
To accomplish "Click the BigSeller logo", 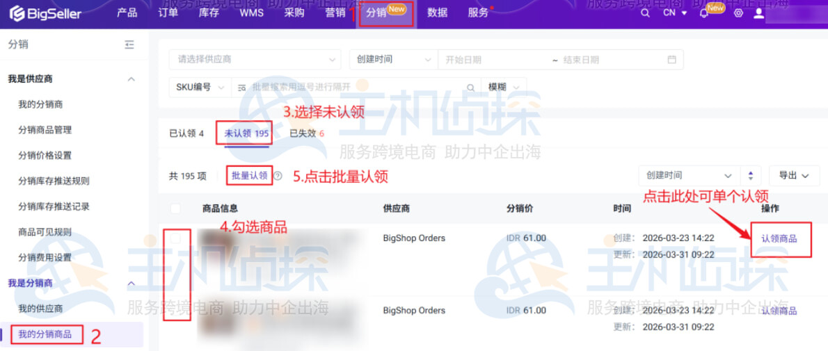I will click(46, 14).
